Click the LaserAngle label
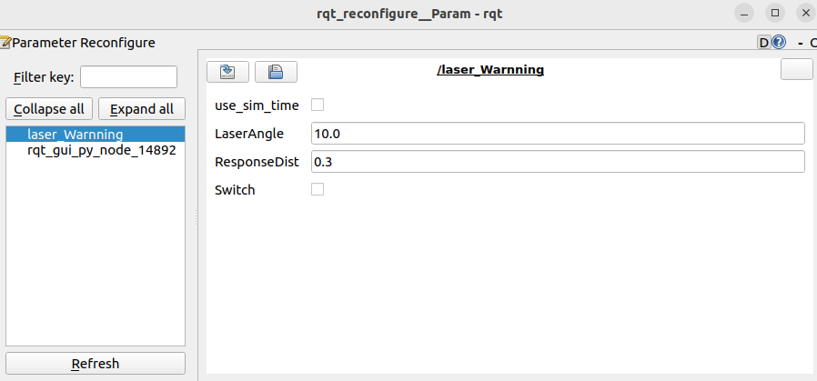The height and width of the screenshot is (381, 817). coord(249,134)
